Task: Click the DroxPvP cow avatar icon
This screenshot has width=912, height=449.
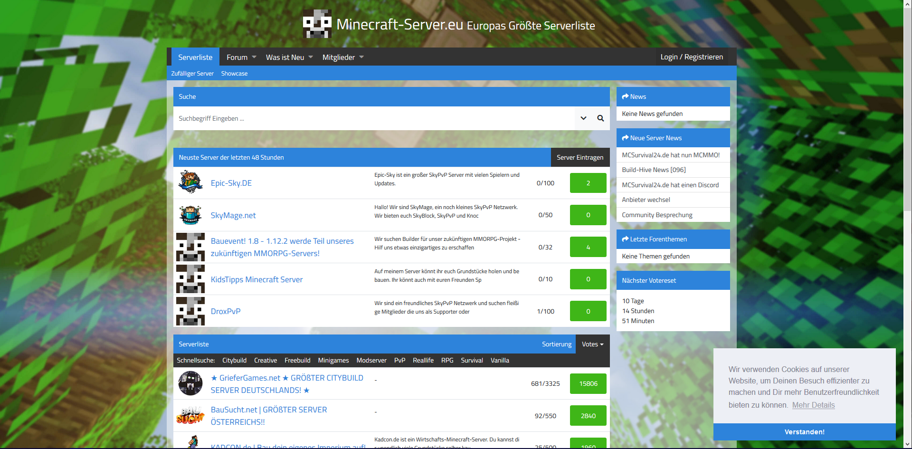Action: pyautogui.click(x=190, y=311)
